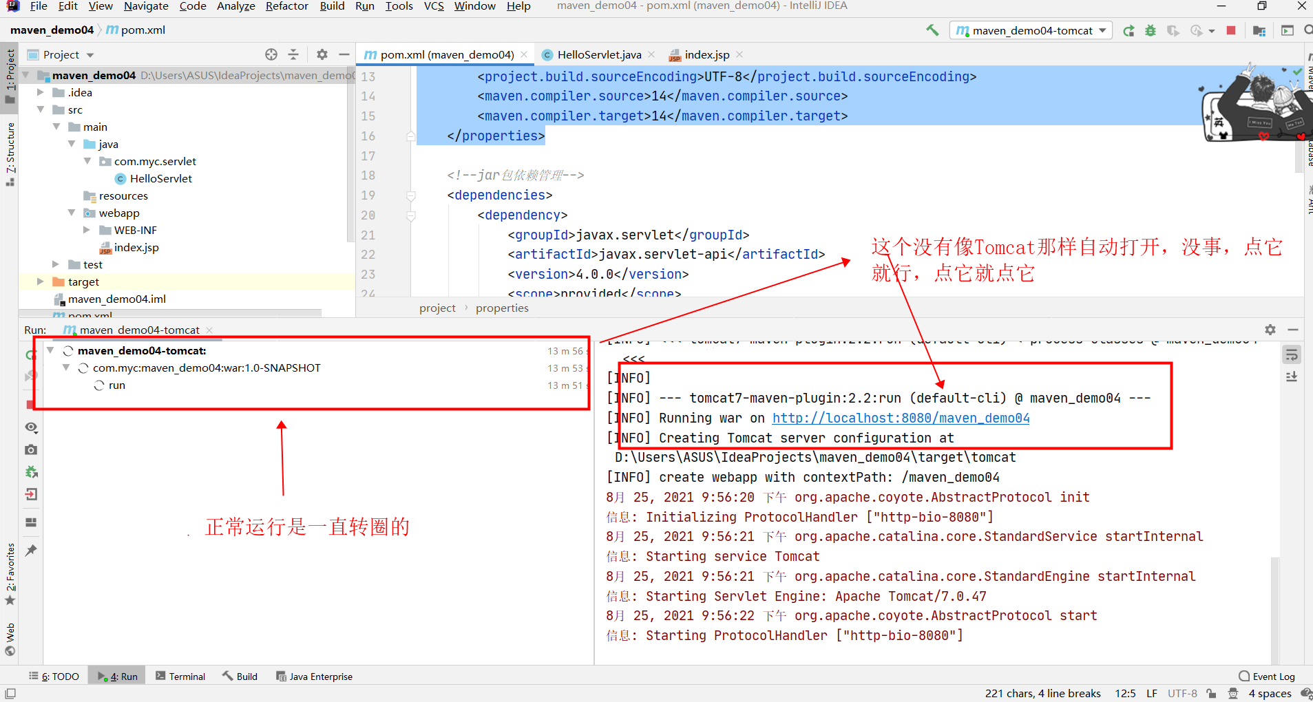Toggle Soft-Wrap in the console
1313x702 pixels.
click(1292, 355)
